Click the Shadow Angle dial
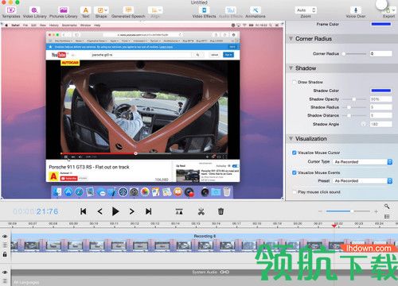The width and height of the screenshot is (398, 286). click(x=364, y=124)
